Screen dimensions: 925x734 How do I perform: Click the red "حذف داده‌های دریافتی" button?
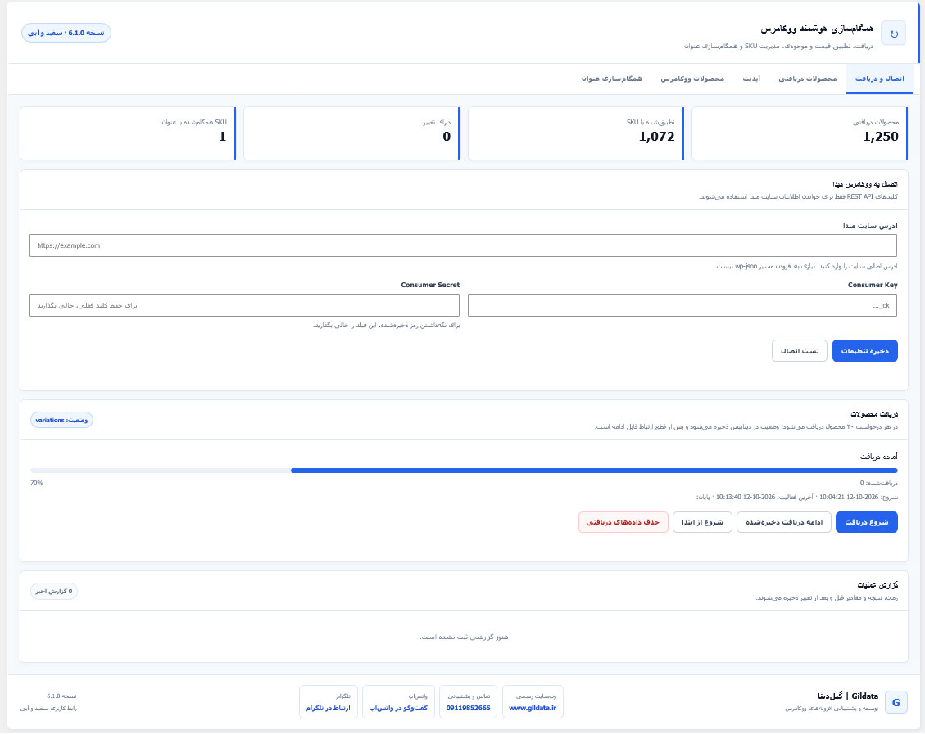coord(623,523)
